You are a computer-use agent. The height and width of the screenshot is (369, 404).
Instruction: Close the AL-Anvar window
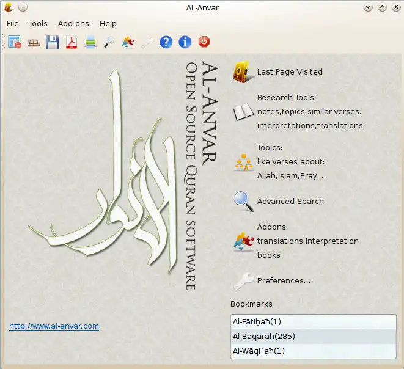point(396,7)
